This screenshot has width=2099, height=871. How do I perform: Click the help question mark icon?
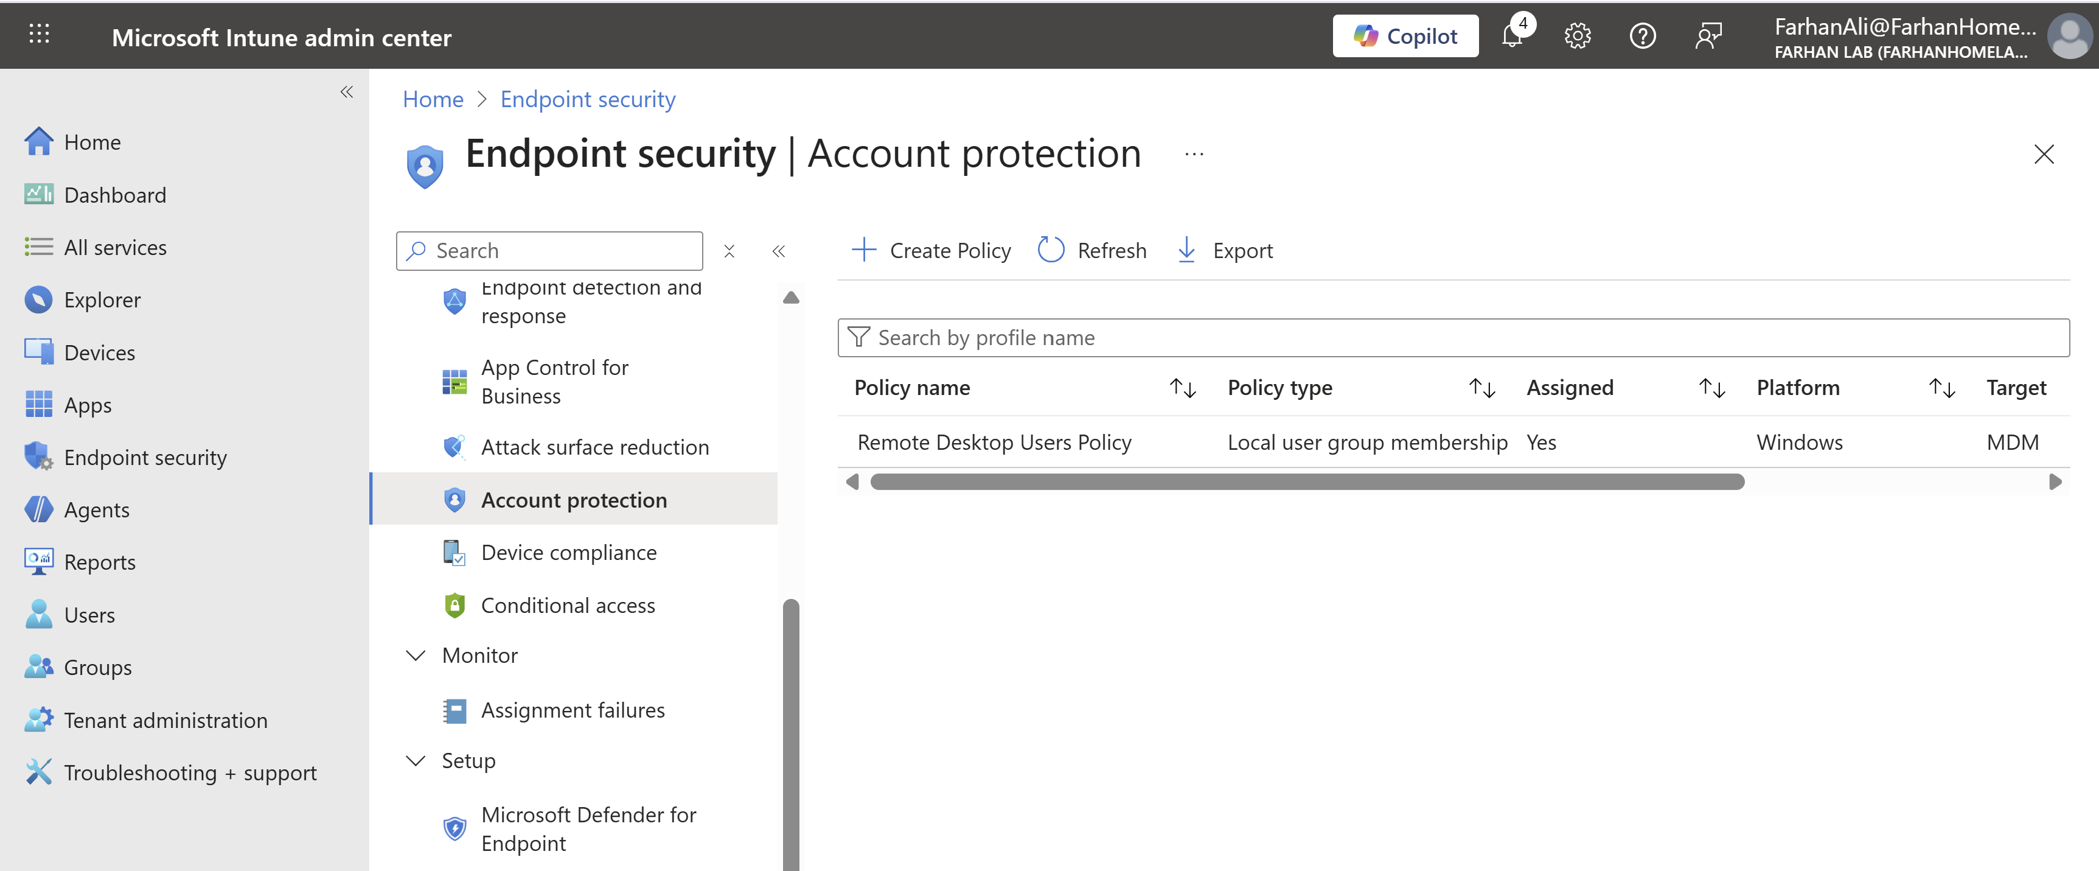coord(1642,37)
